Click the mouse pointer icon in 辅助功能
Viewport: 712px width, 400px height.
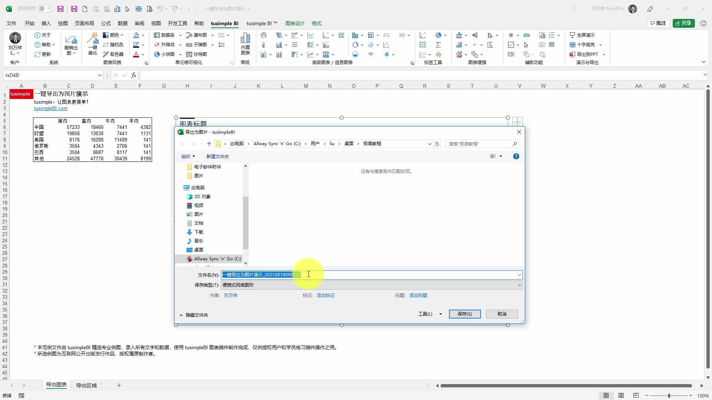[x=526, y=45]
